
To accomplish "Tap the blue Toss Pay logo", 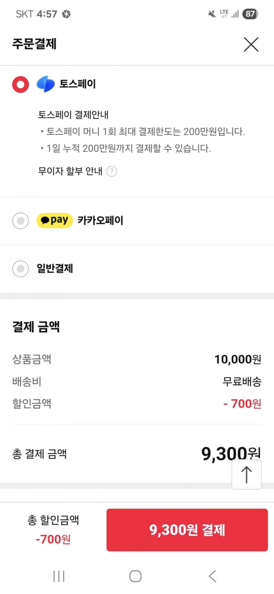I will click(x=45, y=84).
